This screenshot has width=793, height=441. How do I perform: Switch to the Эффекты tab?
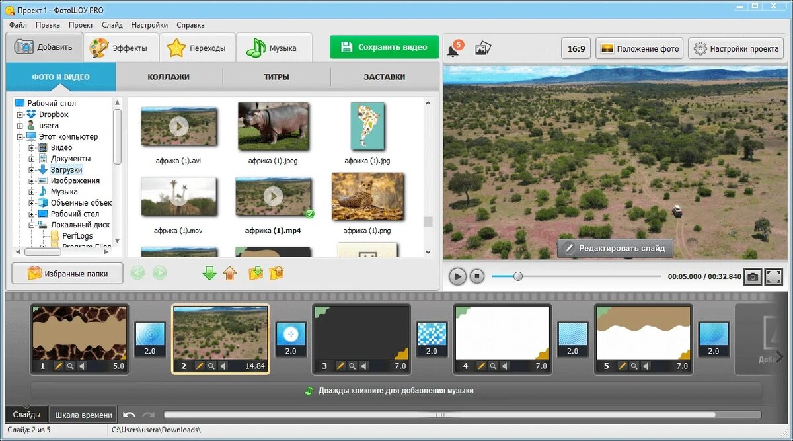(x=122, y=48)
